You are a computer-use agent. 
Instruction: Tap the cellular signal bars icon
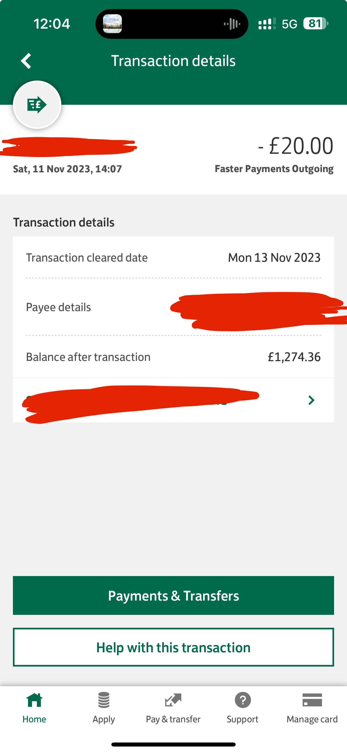pos(267,24)
